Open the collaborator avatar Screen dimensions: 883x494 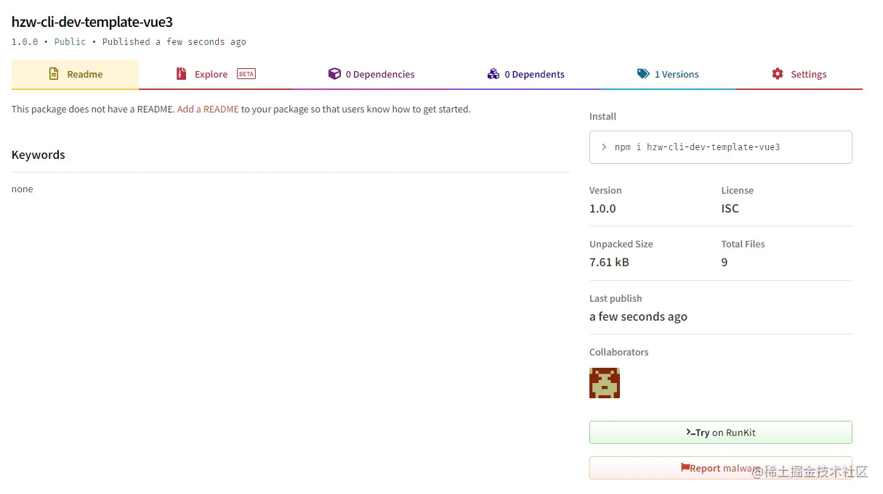tap(605, 383)
